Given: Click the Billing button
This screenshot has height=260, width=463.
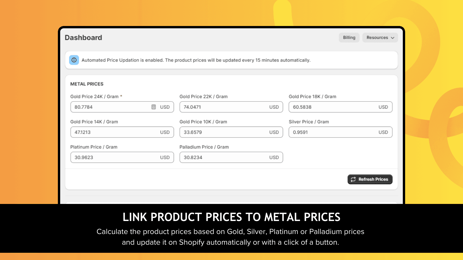Looking at the screenshot, I should (349, 38).
